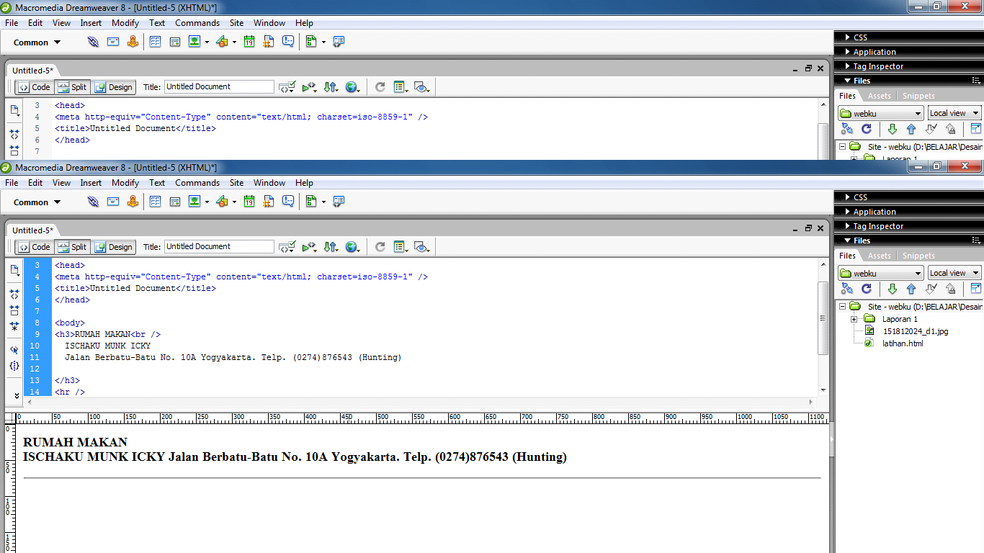Open Modify menu in lower window

click(x=125, y=183)
